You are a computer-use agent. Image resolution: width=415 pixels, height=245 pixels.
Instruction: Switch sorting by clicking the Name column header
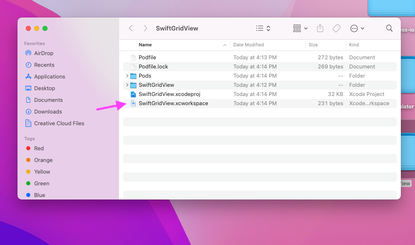[145, 45]
